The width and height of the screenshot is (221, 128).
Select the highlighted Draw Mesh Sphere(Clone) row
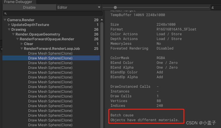click(x=51, y=58)
